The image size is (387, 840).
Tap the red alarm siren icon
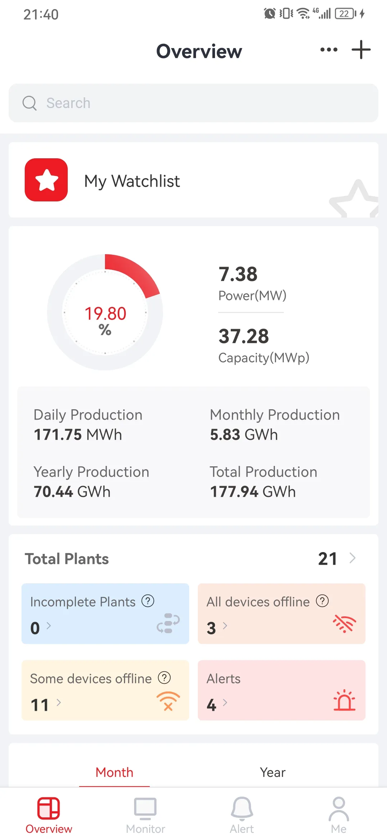click(344, 700)
